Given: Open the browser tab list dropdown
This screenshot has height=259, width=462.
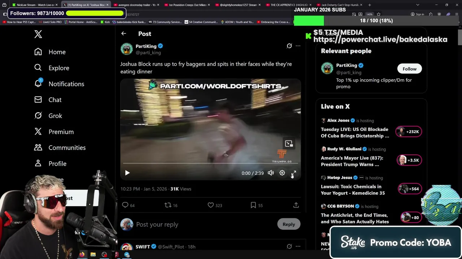Looking at the screenshot, I should 418,5.
